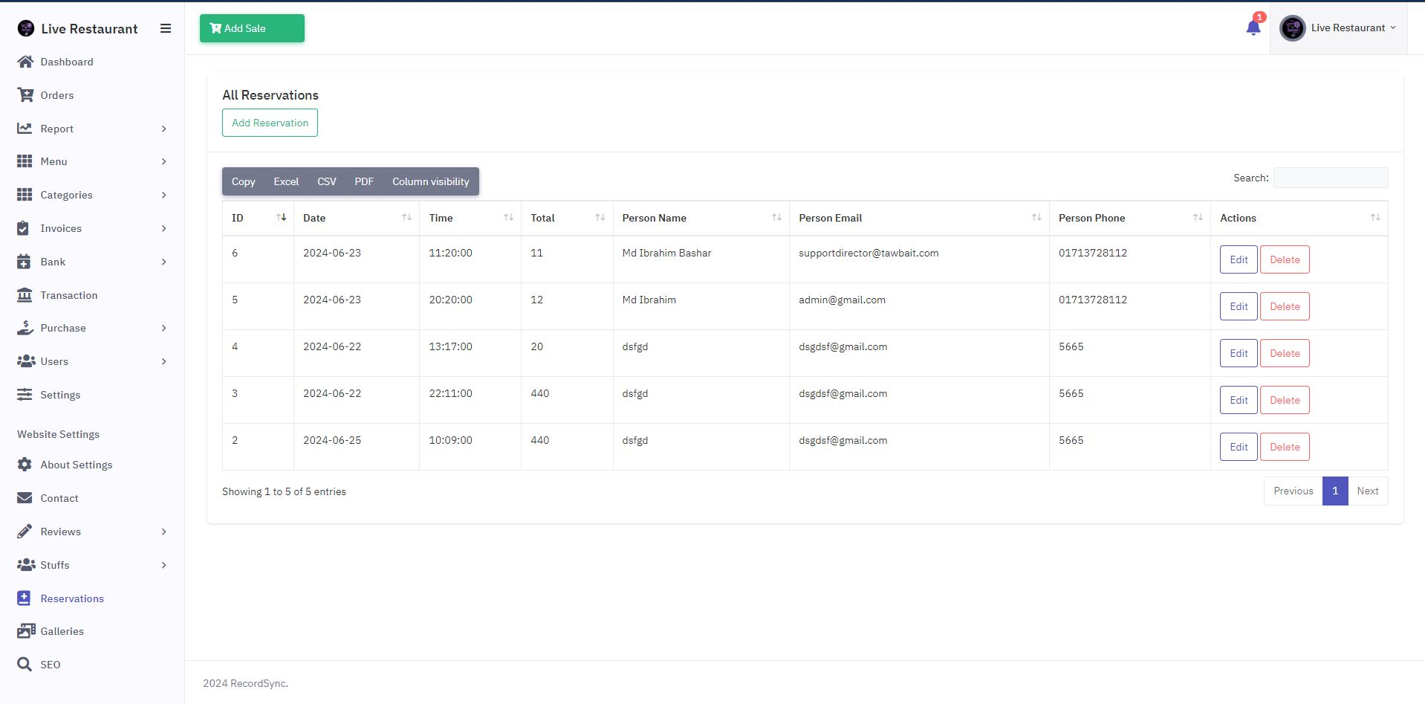
Task: Click the Stuffs people icon
Action: [26, 565]
